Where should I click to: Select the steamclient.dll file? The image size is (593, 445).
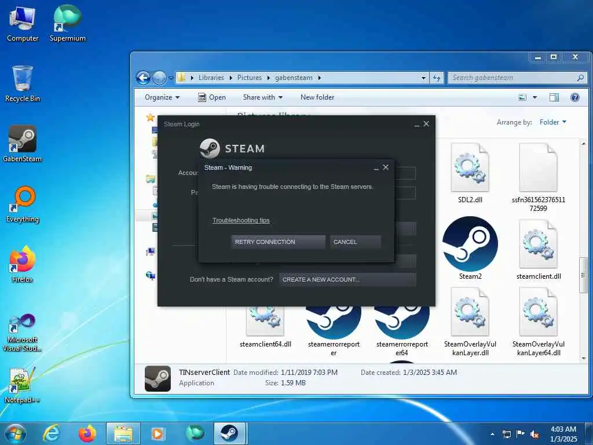[539, 250]
